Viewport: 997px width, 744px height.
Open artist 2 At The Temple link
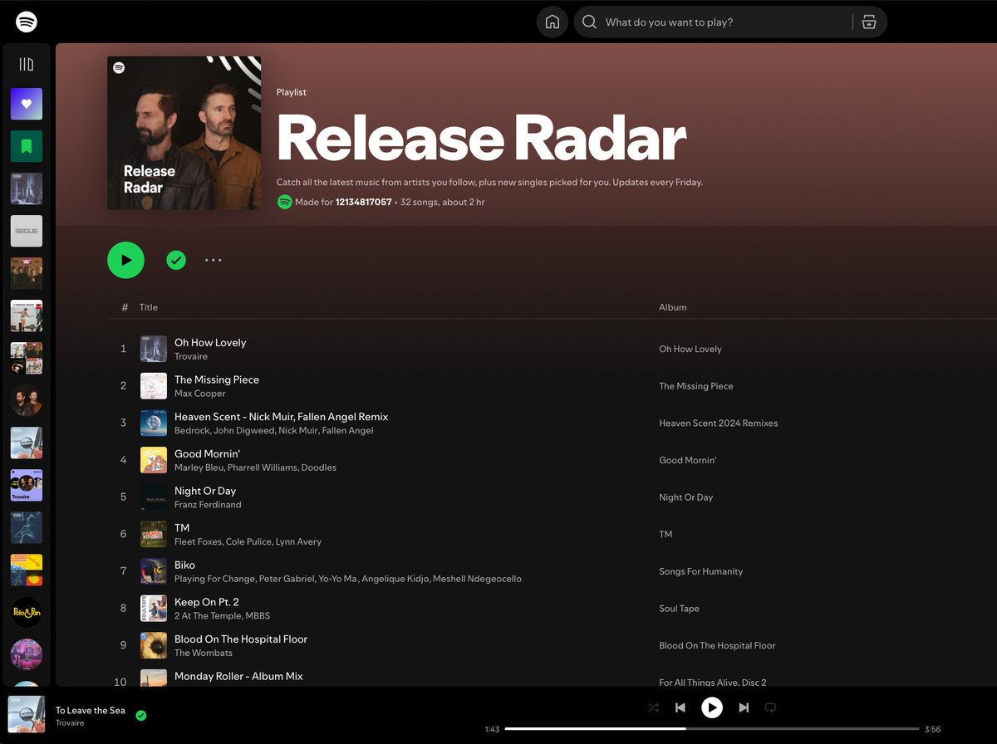(x=208, y=616)
